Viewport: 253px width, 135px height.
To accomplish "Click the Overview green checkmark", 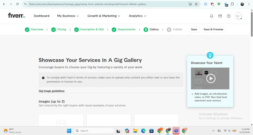I will (x=27, y=29).
